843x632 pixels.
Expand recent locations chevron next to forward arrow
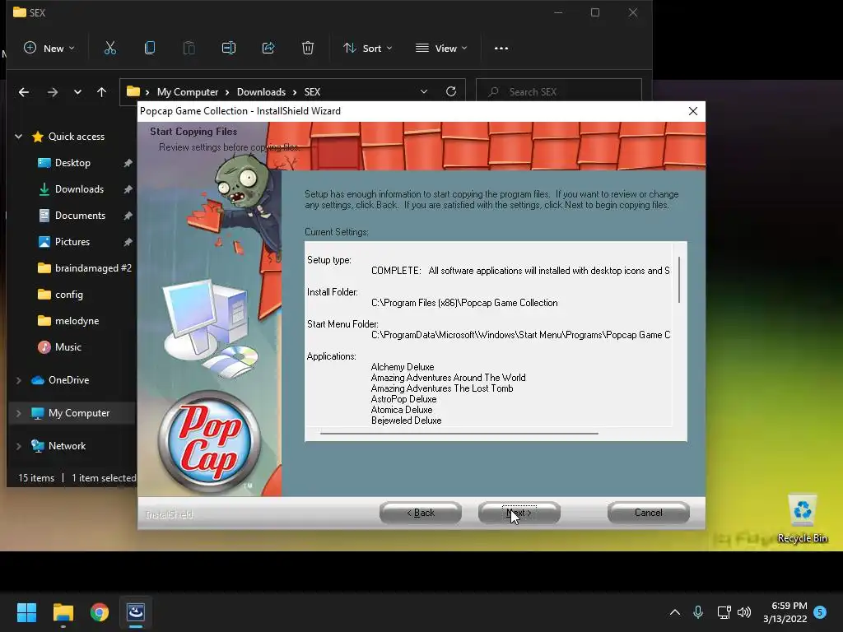77,92
